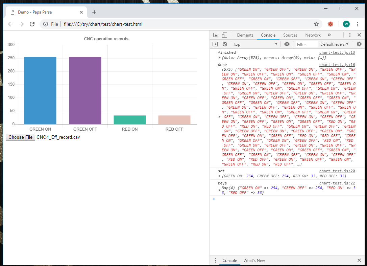367x266 pixels.
Task: Click the 'set' console message
Action: tap(221, 171)
